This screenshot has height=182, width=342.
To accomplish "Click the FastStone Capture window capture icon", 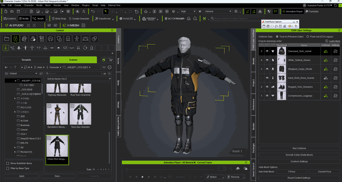I will [x=264, y=26].
